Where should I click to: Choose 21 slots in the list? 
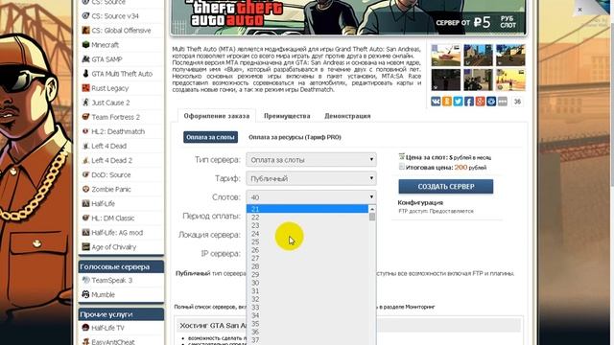(x=307, y=209)
